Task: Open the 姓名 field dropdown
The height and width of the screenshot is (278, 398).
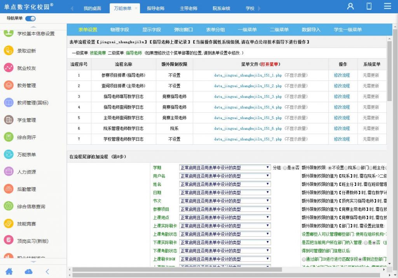Action: pos(225,184)
